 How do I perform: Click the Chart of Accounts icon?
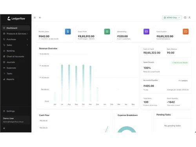coord(4,56)
